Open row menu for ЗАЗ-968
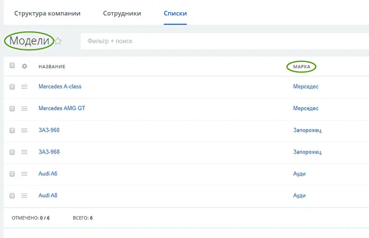Screen dimensions: 369x238 [24, 152]
